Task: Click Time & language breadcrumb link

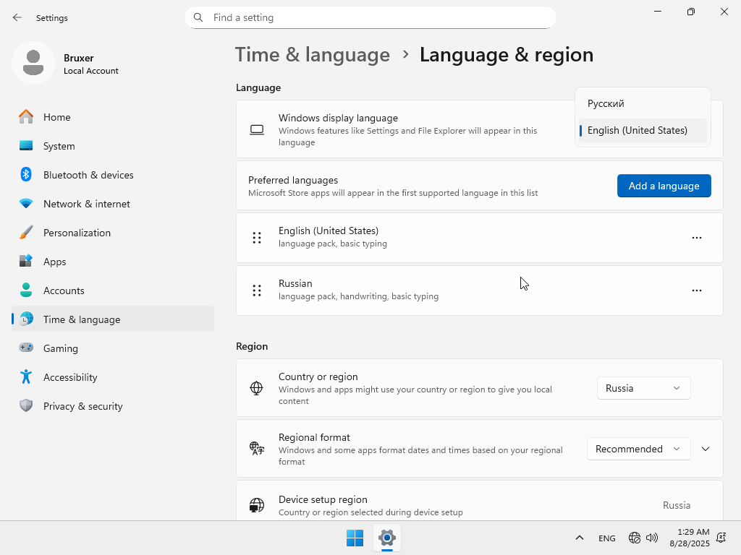Action: [x=313, y=55]
